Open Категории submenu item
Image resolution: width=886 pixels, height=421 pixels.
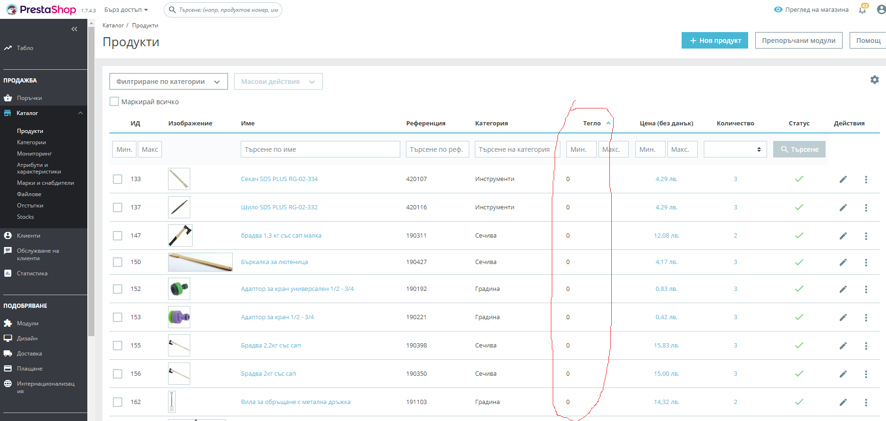32,142
